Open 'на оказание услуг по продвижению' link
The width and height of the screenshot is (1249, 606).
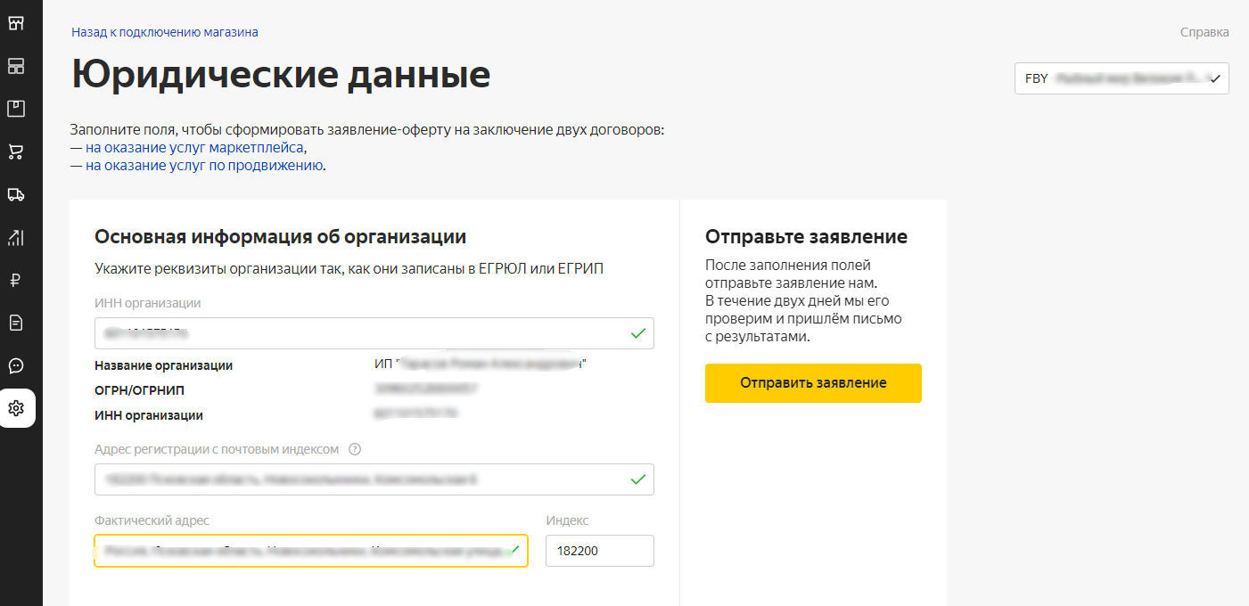[x=204, y=165]
